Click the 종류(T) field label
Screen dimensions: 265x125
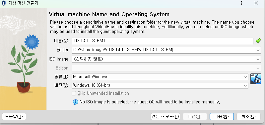tap(62, 77)
